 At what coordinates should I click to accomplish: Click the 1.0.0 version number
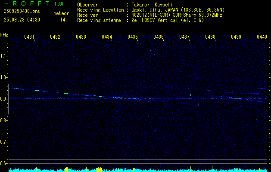pos(59,4)
